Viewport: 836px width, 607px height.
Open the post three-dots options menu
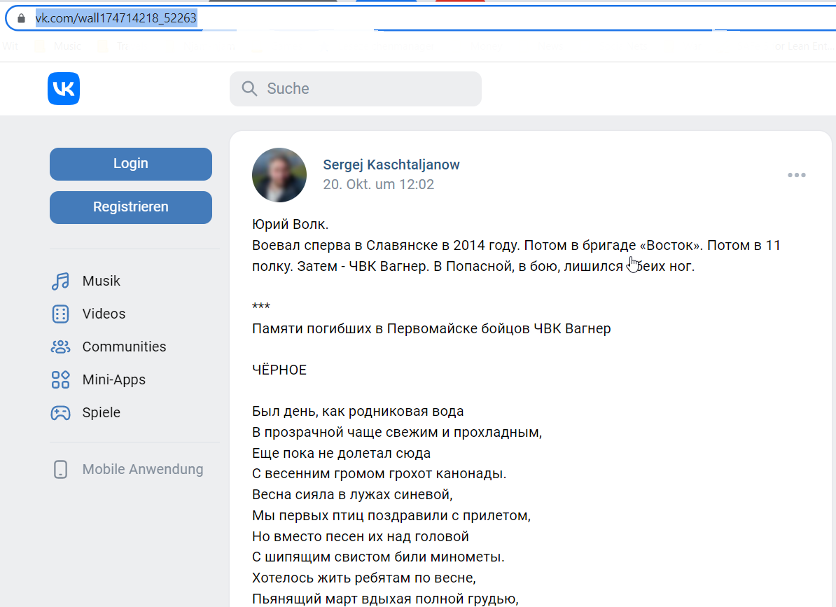797,175
